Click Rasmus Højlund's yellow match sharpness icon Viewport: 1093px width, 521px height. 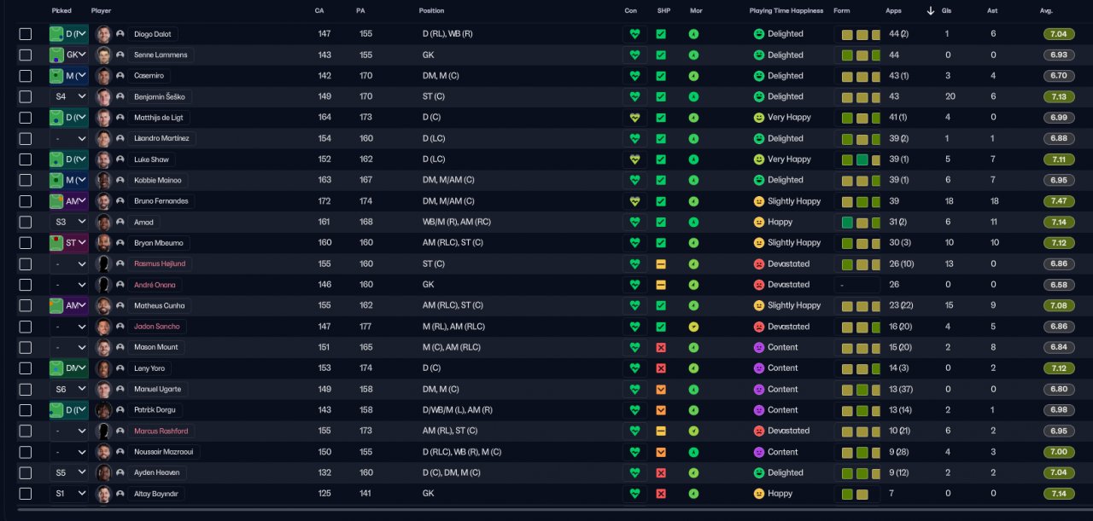click(x=661, y=263)
